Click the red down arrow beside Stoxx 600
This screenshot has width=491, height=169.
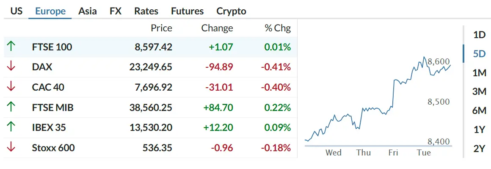tap(11, 147)
